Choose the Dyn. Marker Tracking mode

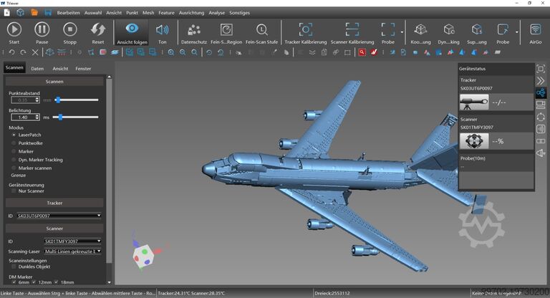coord(14,160)
